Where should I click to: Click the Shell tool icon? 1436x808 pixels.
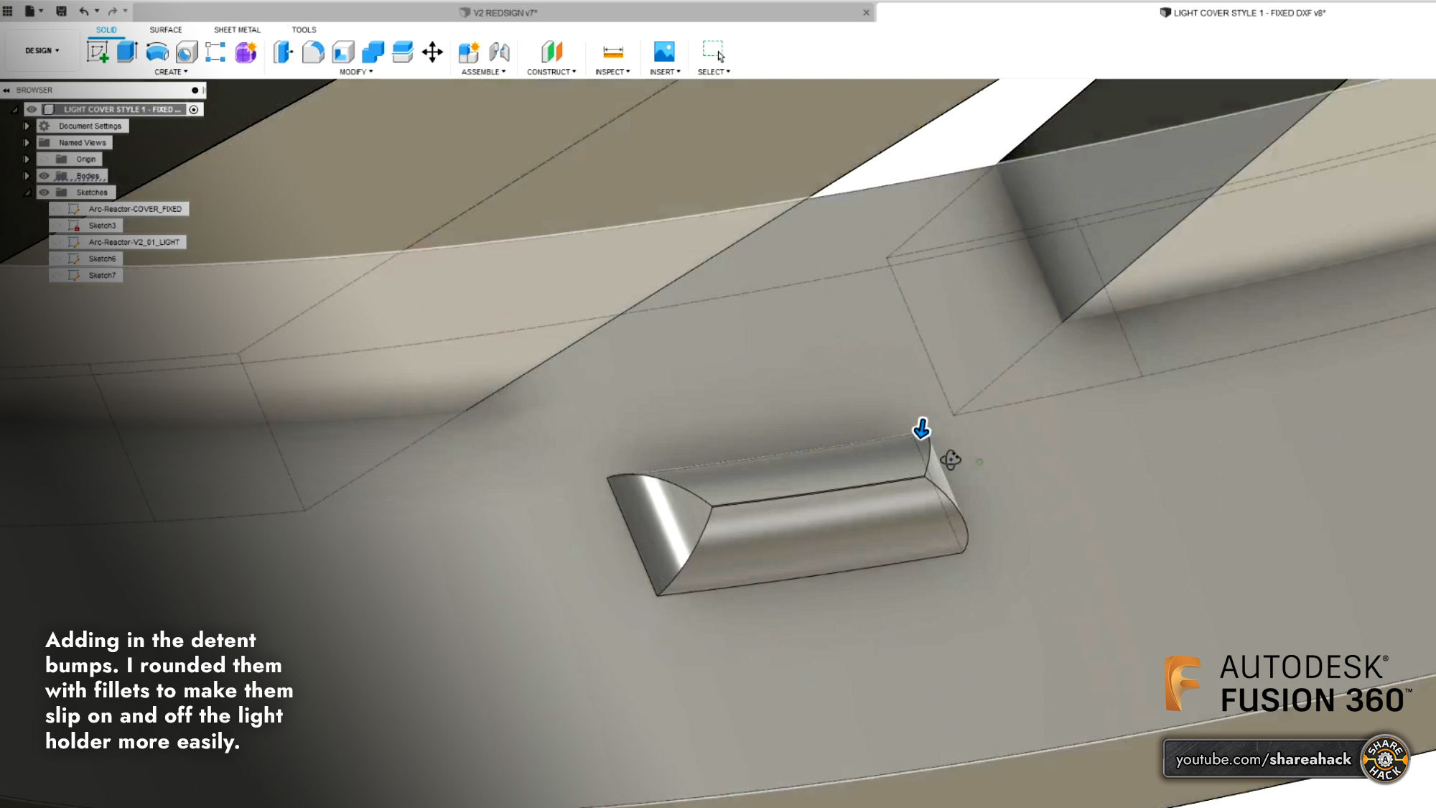point(343,52)
